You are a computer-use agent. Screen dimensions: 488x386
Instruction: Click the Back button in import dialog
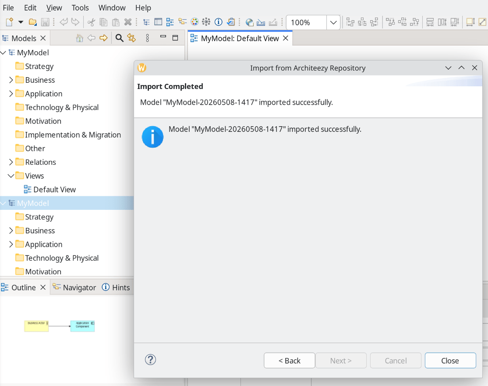pyautogui.click(x=290, y=361)
